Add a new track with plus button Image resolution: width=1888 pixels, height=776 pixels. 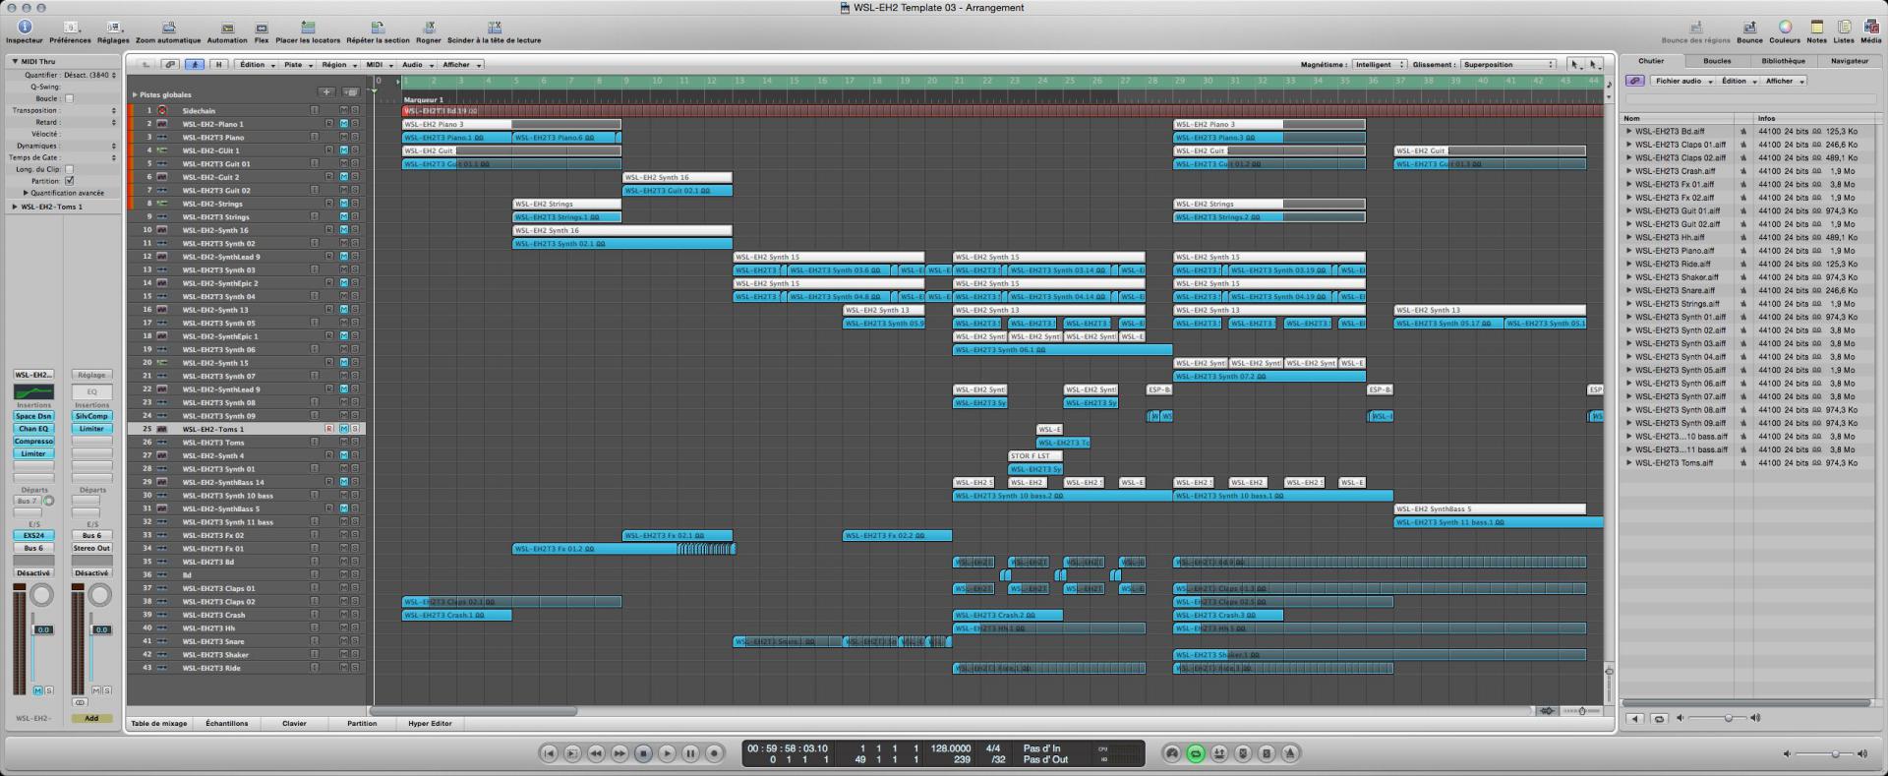pos(325,92)
